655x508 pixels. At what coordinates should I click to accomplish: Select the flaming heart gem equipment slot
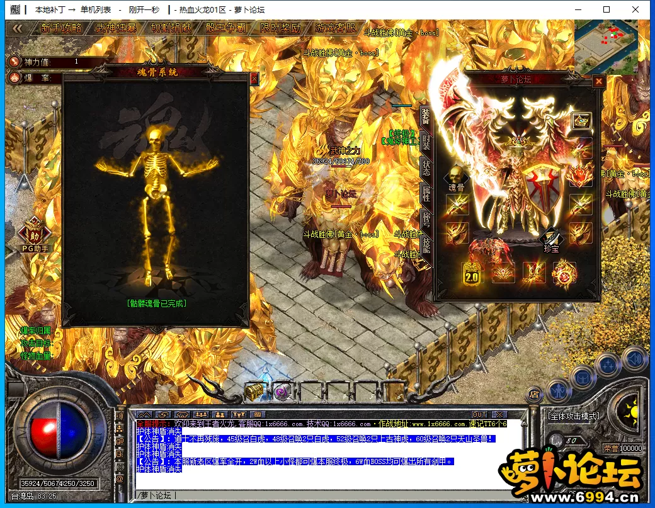pyautogui.click(x=581, y=176)
